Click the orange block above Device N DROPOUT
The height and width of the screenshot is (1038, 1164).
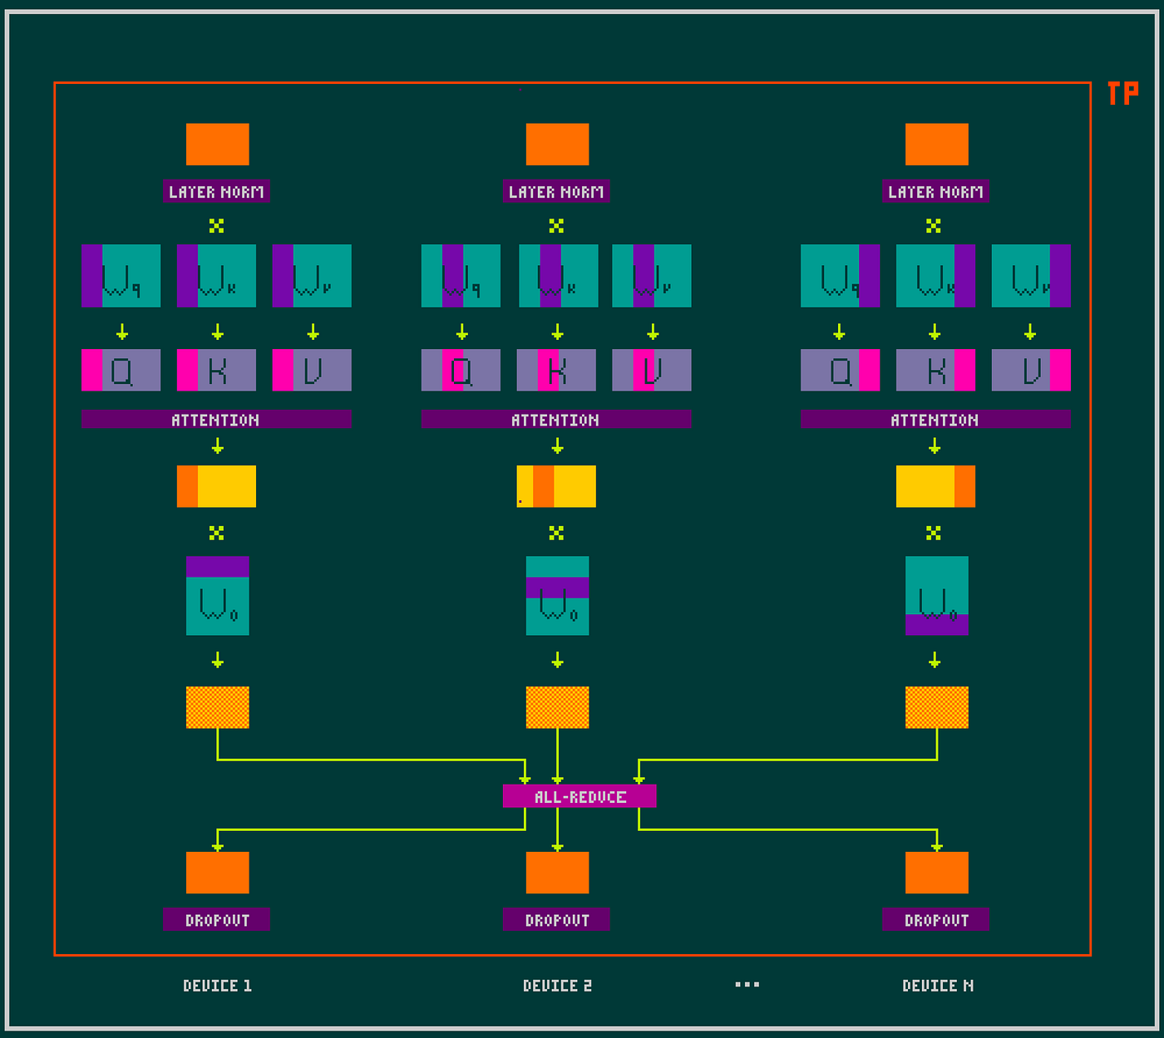click(937, 873)
